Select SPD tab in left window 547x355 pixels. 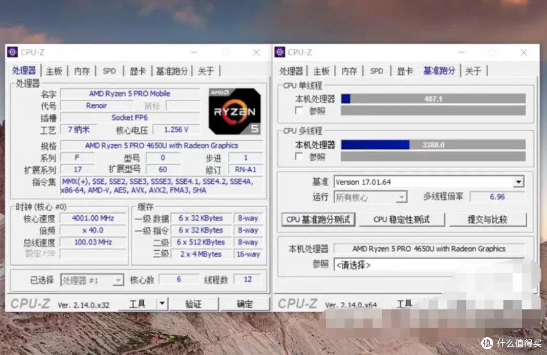(109, 71)
